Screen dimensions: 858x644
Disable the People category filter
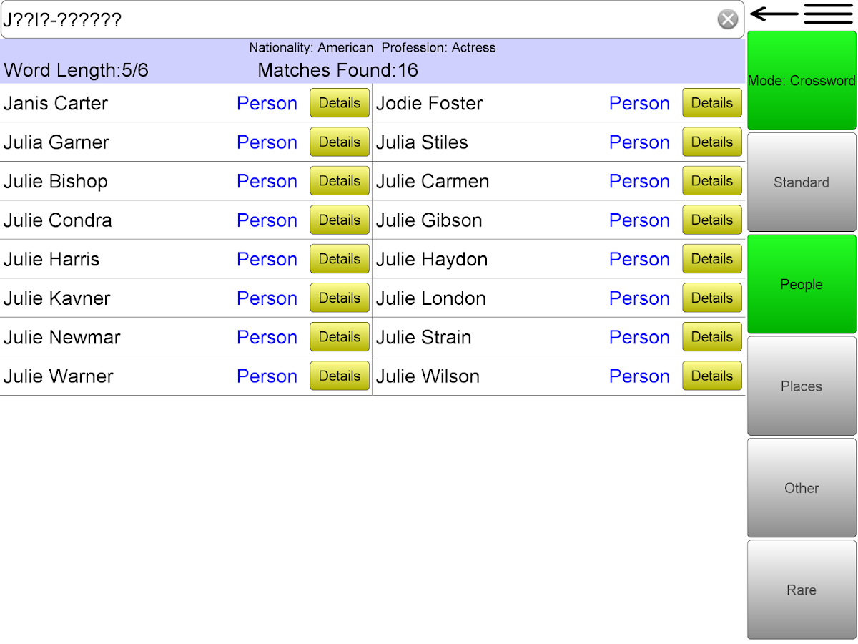[802, 284]
